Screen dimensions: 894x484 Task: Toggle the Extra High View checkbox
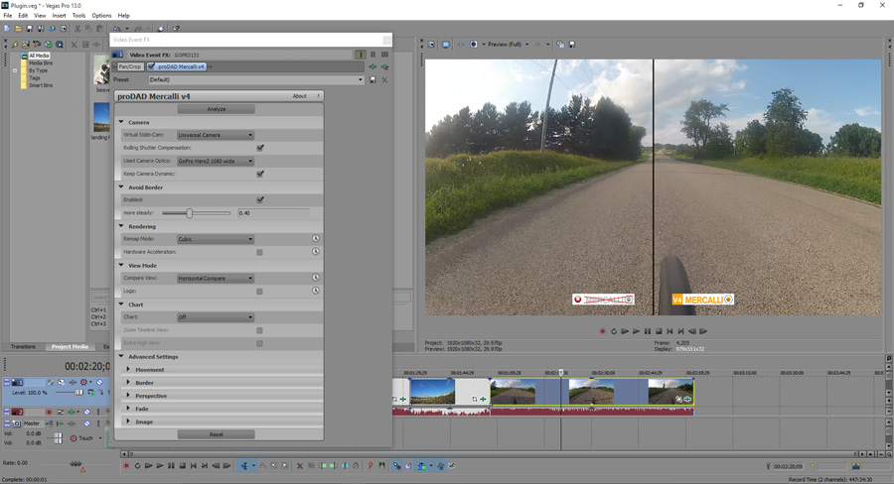(259, 343)
